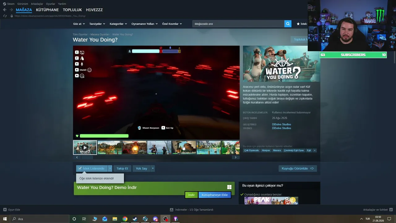Click the Çevrimiçi Eşli Oyun tag

coord(294,151)
